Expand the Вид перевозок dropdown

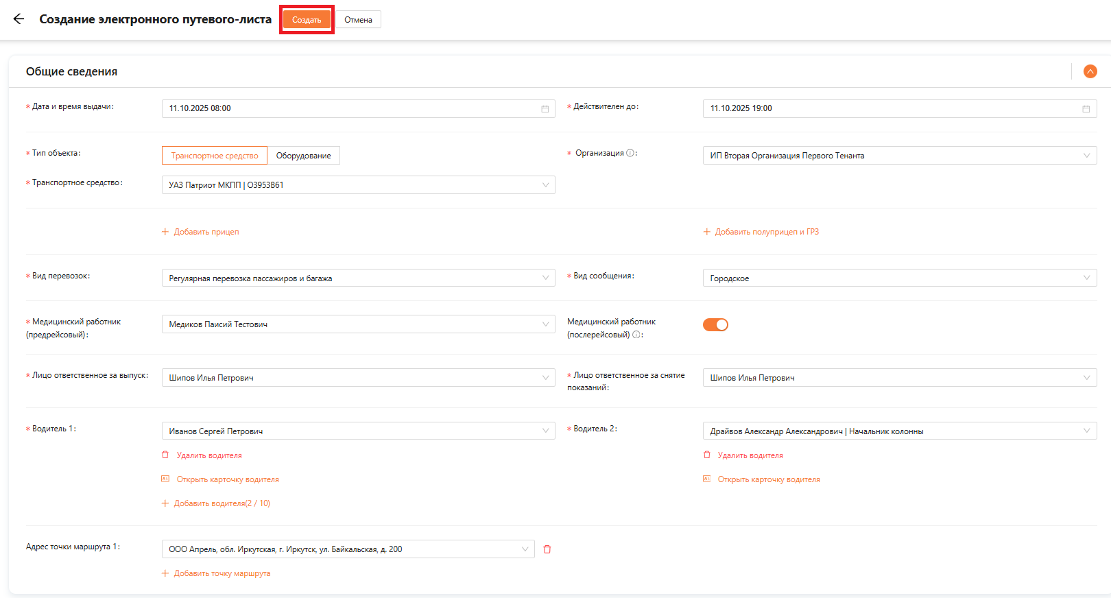coord(358,278)
